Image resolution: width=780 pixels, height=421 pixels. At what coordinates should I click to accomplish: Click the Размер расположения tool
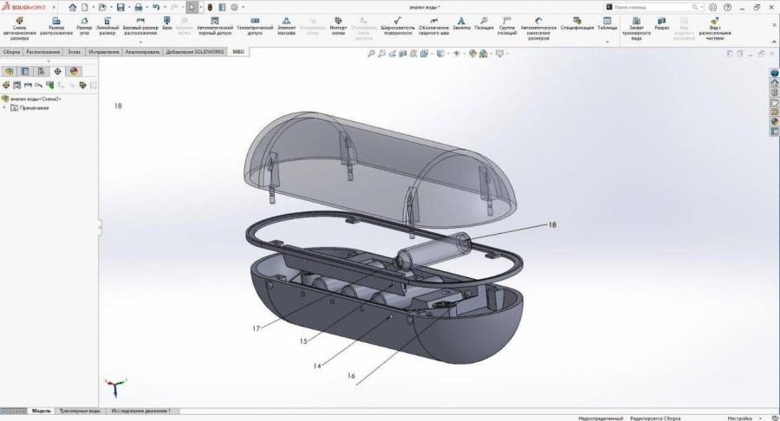click(x=55, y=26)
